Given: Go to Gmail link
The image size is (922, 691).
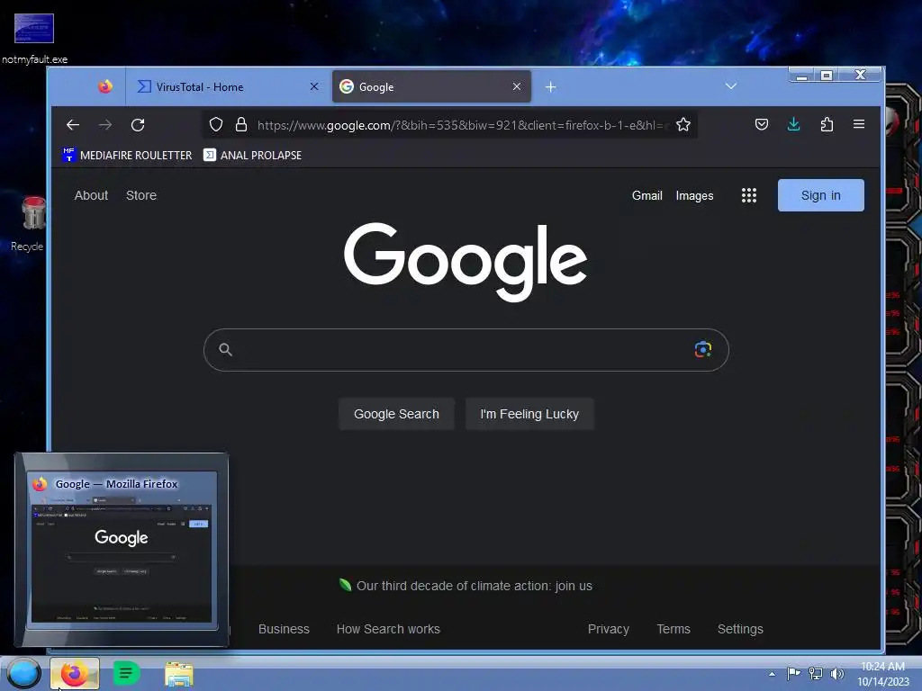Looking at the screenshot, I should click(x=646, y=195).
